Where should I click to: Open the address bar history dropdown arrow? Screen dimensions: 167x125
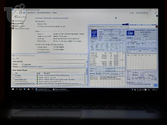pos(130,13)
